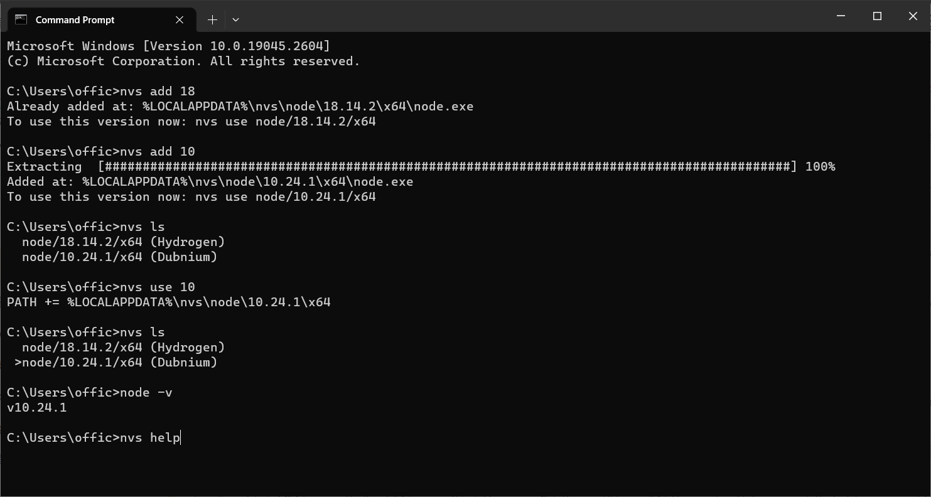This screenshot has height=497, width=931.
Task: Select the Command Prompt tab title
Action: tap(75, 19)
